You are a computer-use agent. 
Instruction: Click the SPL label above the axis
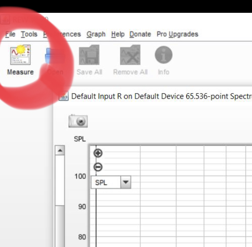pyautogui.click(x=80, y=139)
